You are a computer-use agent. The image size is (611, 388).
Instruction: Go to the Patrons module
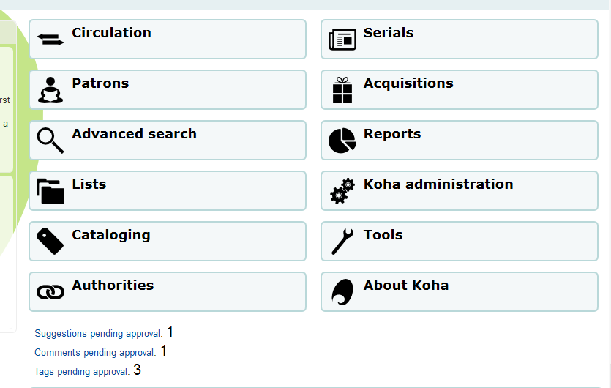click(100, 83)
